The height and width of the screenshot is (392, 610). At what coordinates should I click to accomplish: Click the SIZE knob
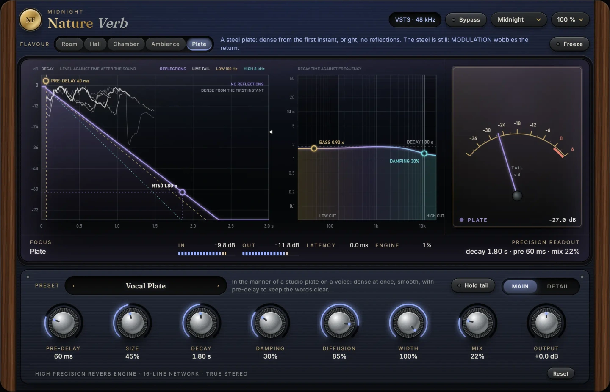pos(132,323)
